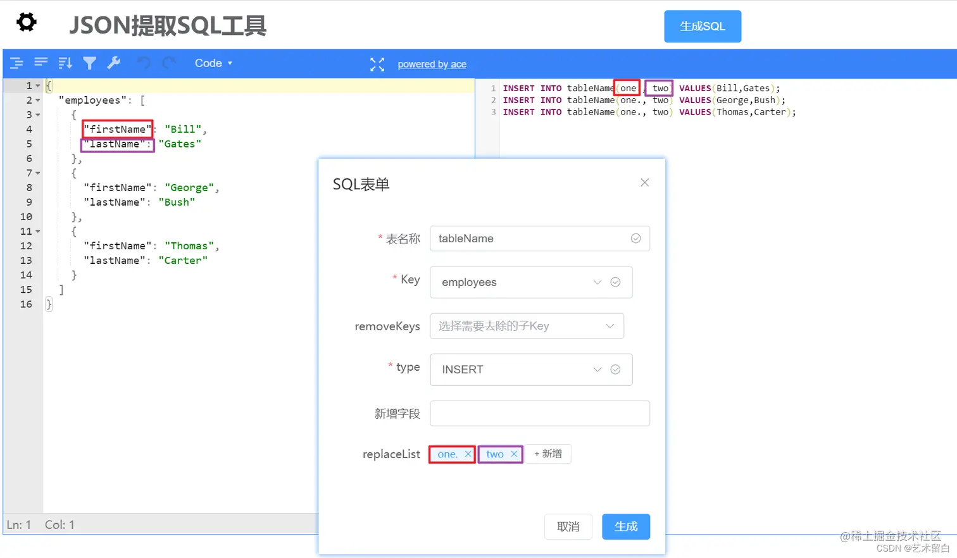This screenshot has width=957, height=558.
Task: Click the 生成SQL button
Action: pyautogui.click(x=703, y=27)
